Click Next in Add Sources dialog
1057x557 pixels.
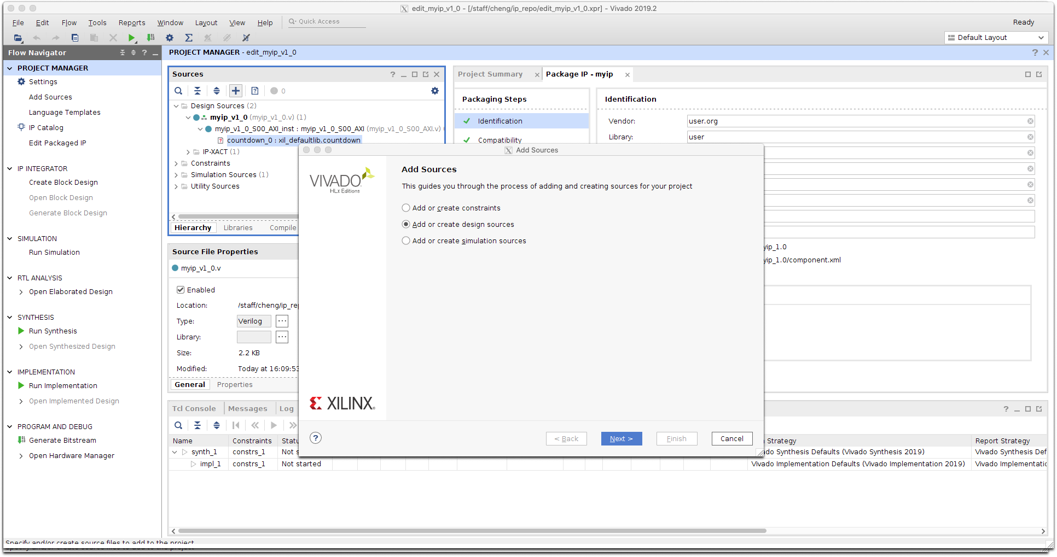click(x=622, y=438)
